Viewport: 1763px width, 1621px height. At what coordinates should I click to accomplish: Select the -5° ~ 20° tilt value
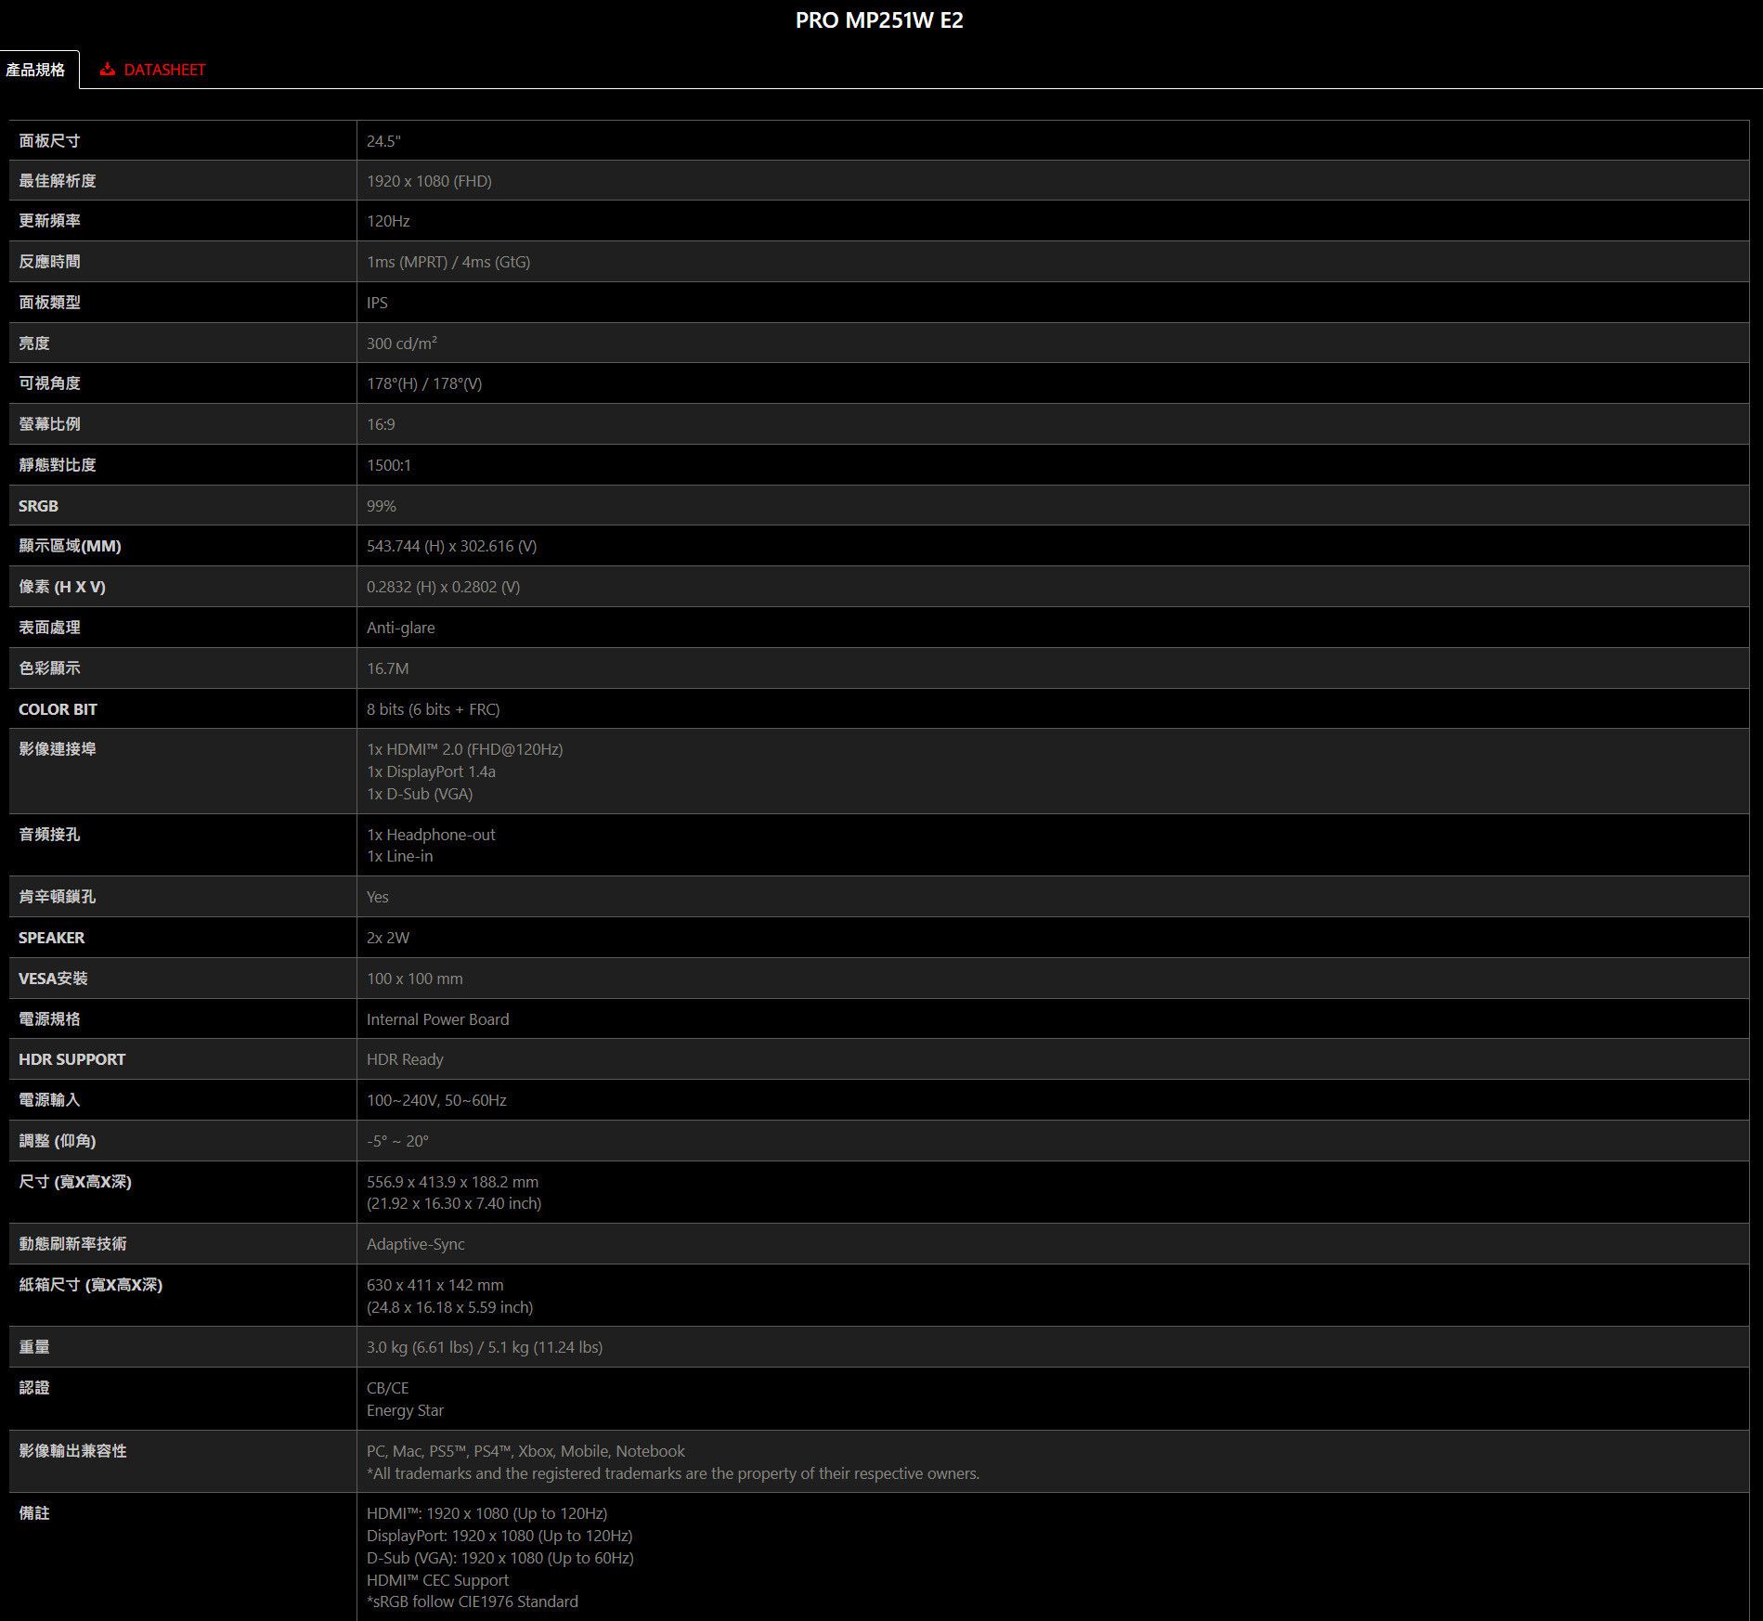(x=397, y=1141)
